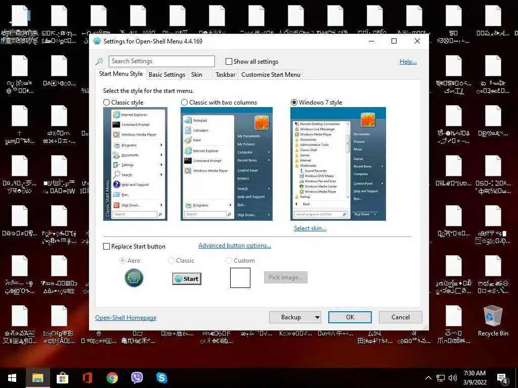Open Advanced button options link

(235, 246)
